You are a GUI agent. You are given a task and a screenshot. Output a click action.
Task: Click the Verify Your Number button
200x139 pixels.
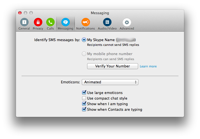coord(113,66)
